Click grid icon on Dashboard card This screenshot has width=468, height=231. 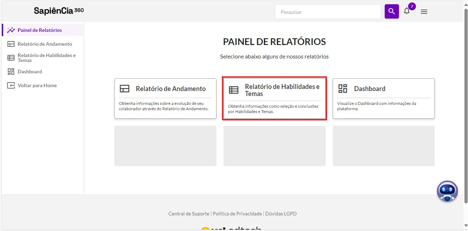point(343,89)
